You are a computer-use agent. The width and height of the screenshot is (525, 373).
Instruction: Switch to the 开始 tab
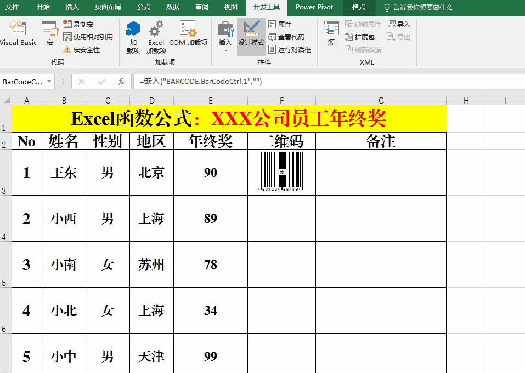tap(43, 7)
